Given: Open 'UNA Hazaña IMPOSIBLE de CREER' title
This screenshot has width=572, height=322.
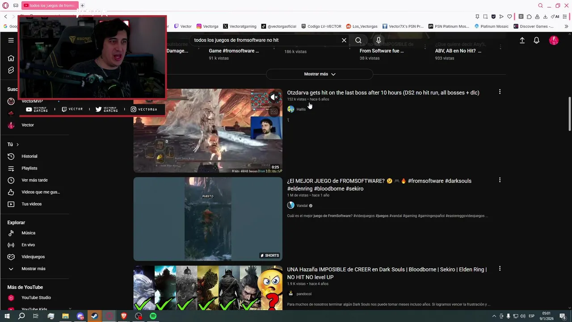Looking at the screenshot, I should 387,273.
